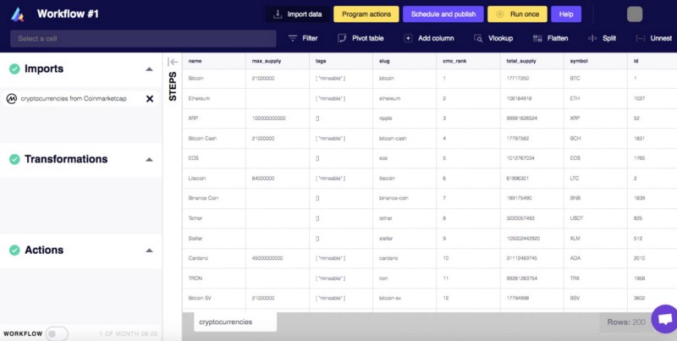Collapse the Transformations section arrow
This screenshot has width=677, height=341.
149,159
